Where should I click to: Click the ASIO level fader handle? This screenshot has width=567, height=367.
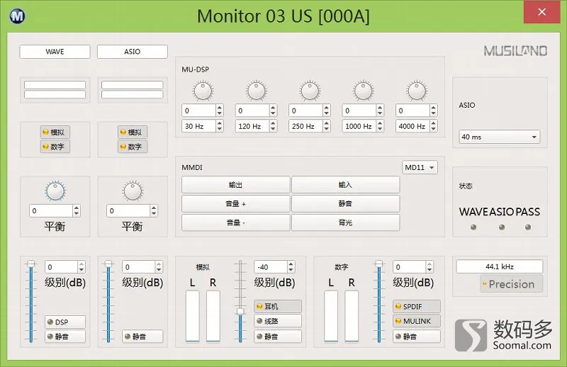(x=108, y=264)
